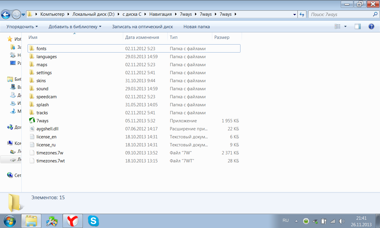Expand the Упорядочить menu
The width and height of the screenshot is (380, 228).
[22, 27]
